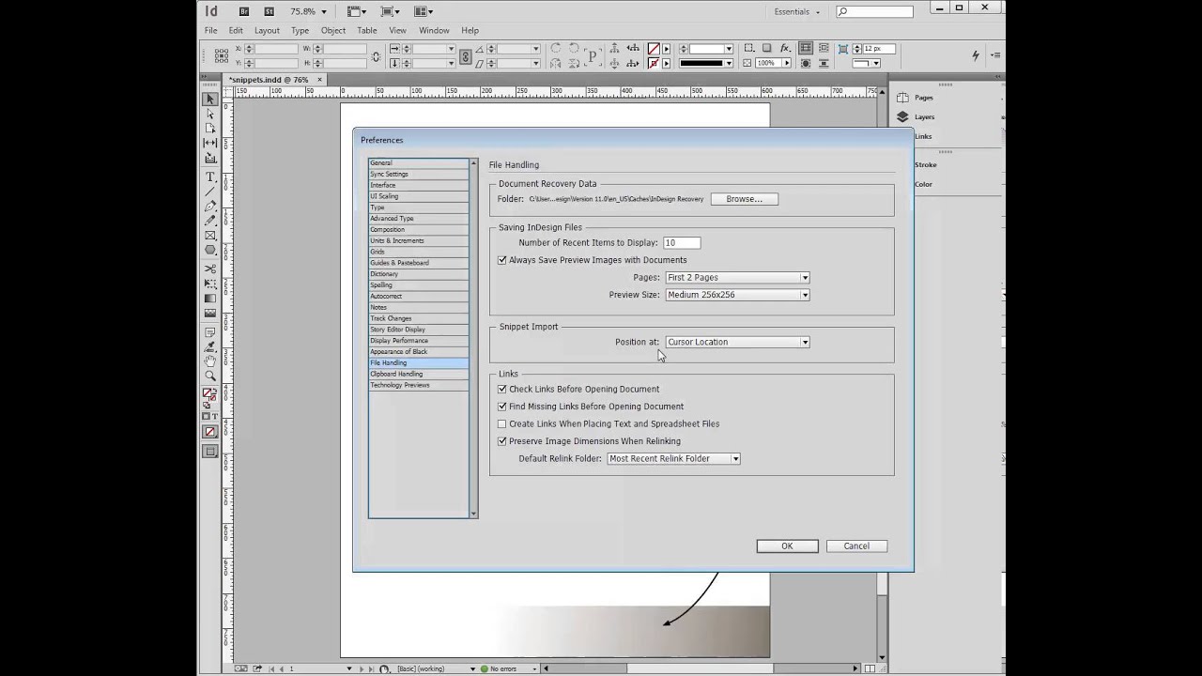
Task: Click Browse for the recovery data folder
Action: click(745, 199)
